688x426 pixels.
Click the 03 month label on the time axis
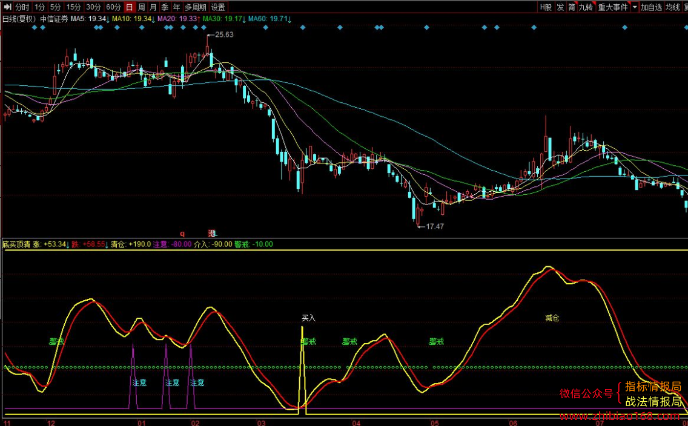coord(261,423)
